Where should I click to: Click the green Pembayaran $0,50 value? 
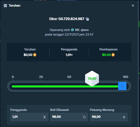106,55
